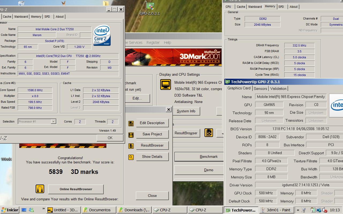Viewport: 343px width, 214px height.
Task: Click the DRAM Frequency value 332.5 MHz
Action: (x=299, y=45)
